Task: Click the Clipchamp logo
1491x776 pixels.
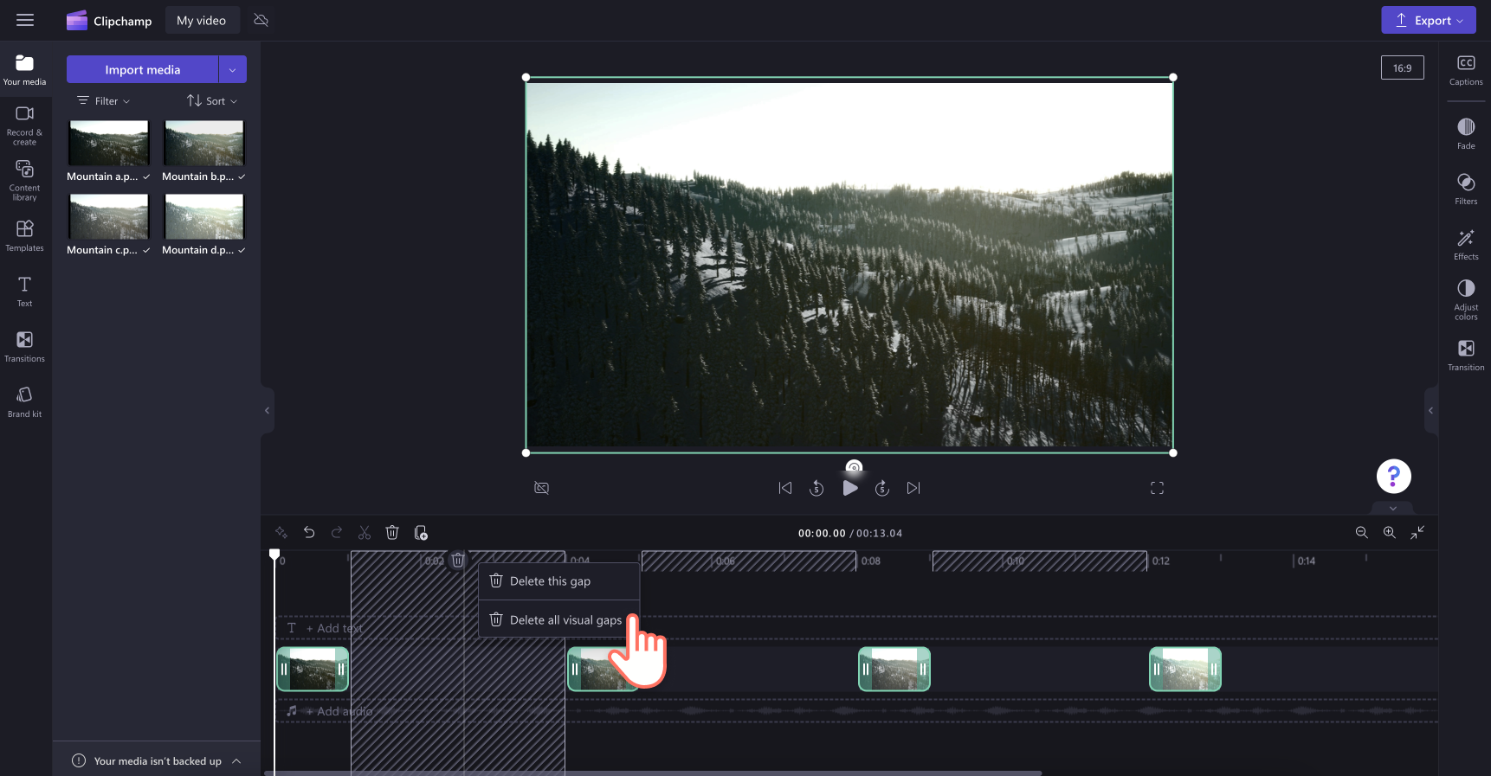Action: (109, 21)
